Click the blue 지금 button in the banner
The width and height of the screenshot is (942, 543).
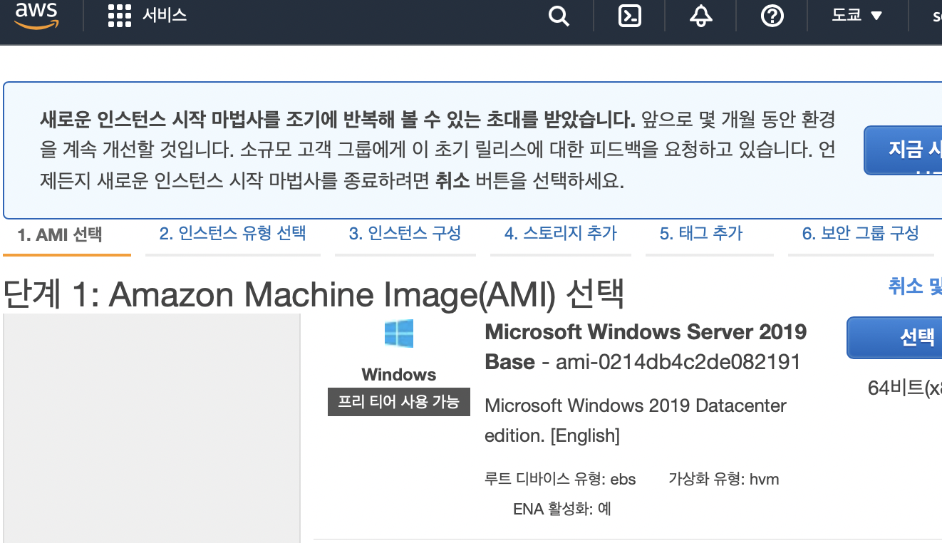click(x=904, y=150)
